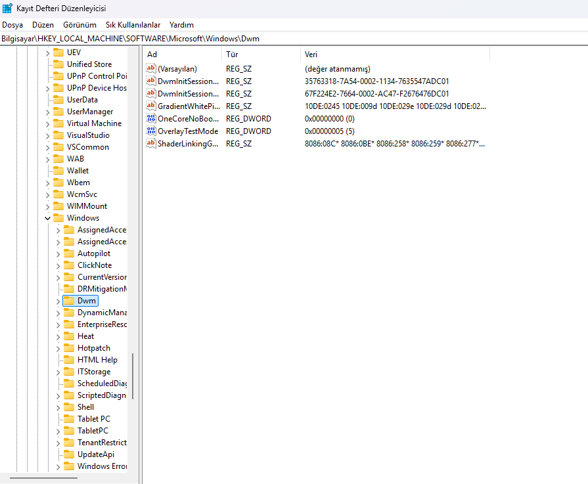Sort by the Veri column header

click(396, 55)
